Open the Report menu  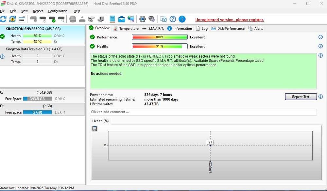pyautogui.click(x=38, y=11)
